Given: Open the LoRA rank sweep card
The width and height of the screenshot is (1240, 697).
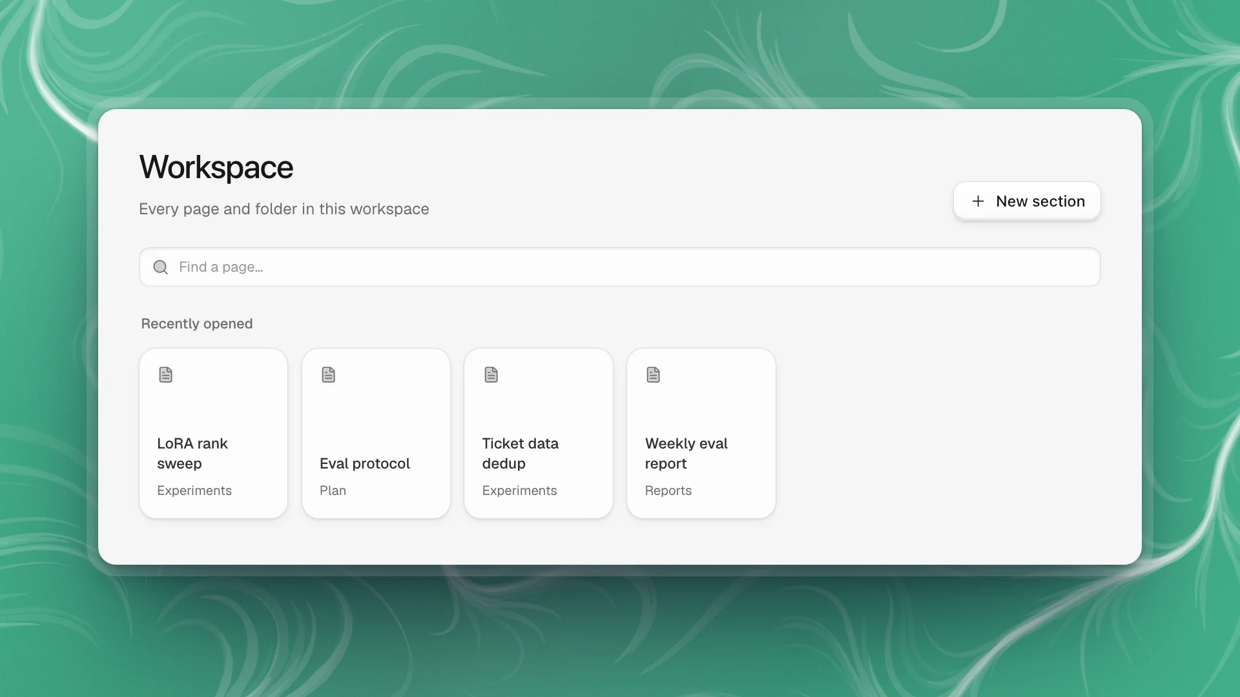Looking at the screenshot, I should pyautogui.click(x=214, y=434).
